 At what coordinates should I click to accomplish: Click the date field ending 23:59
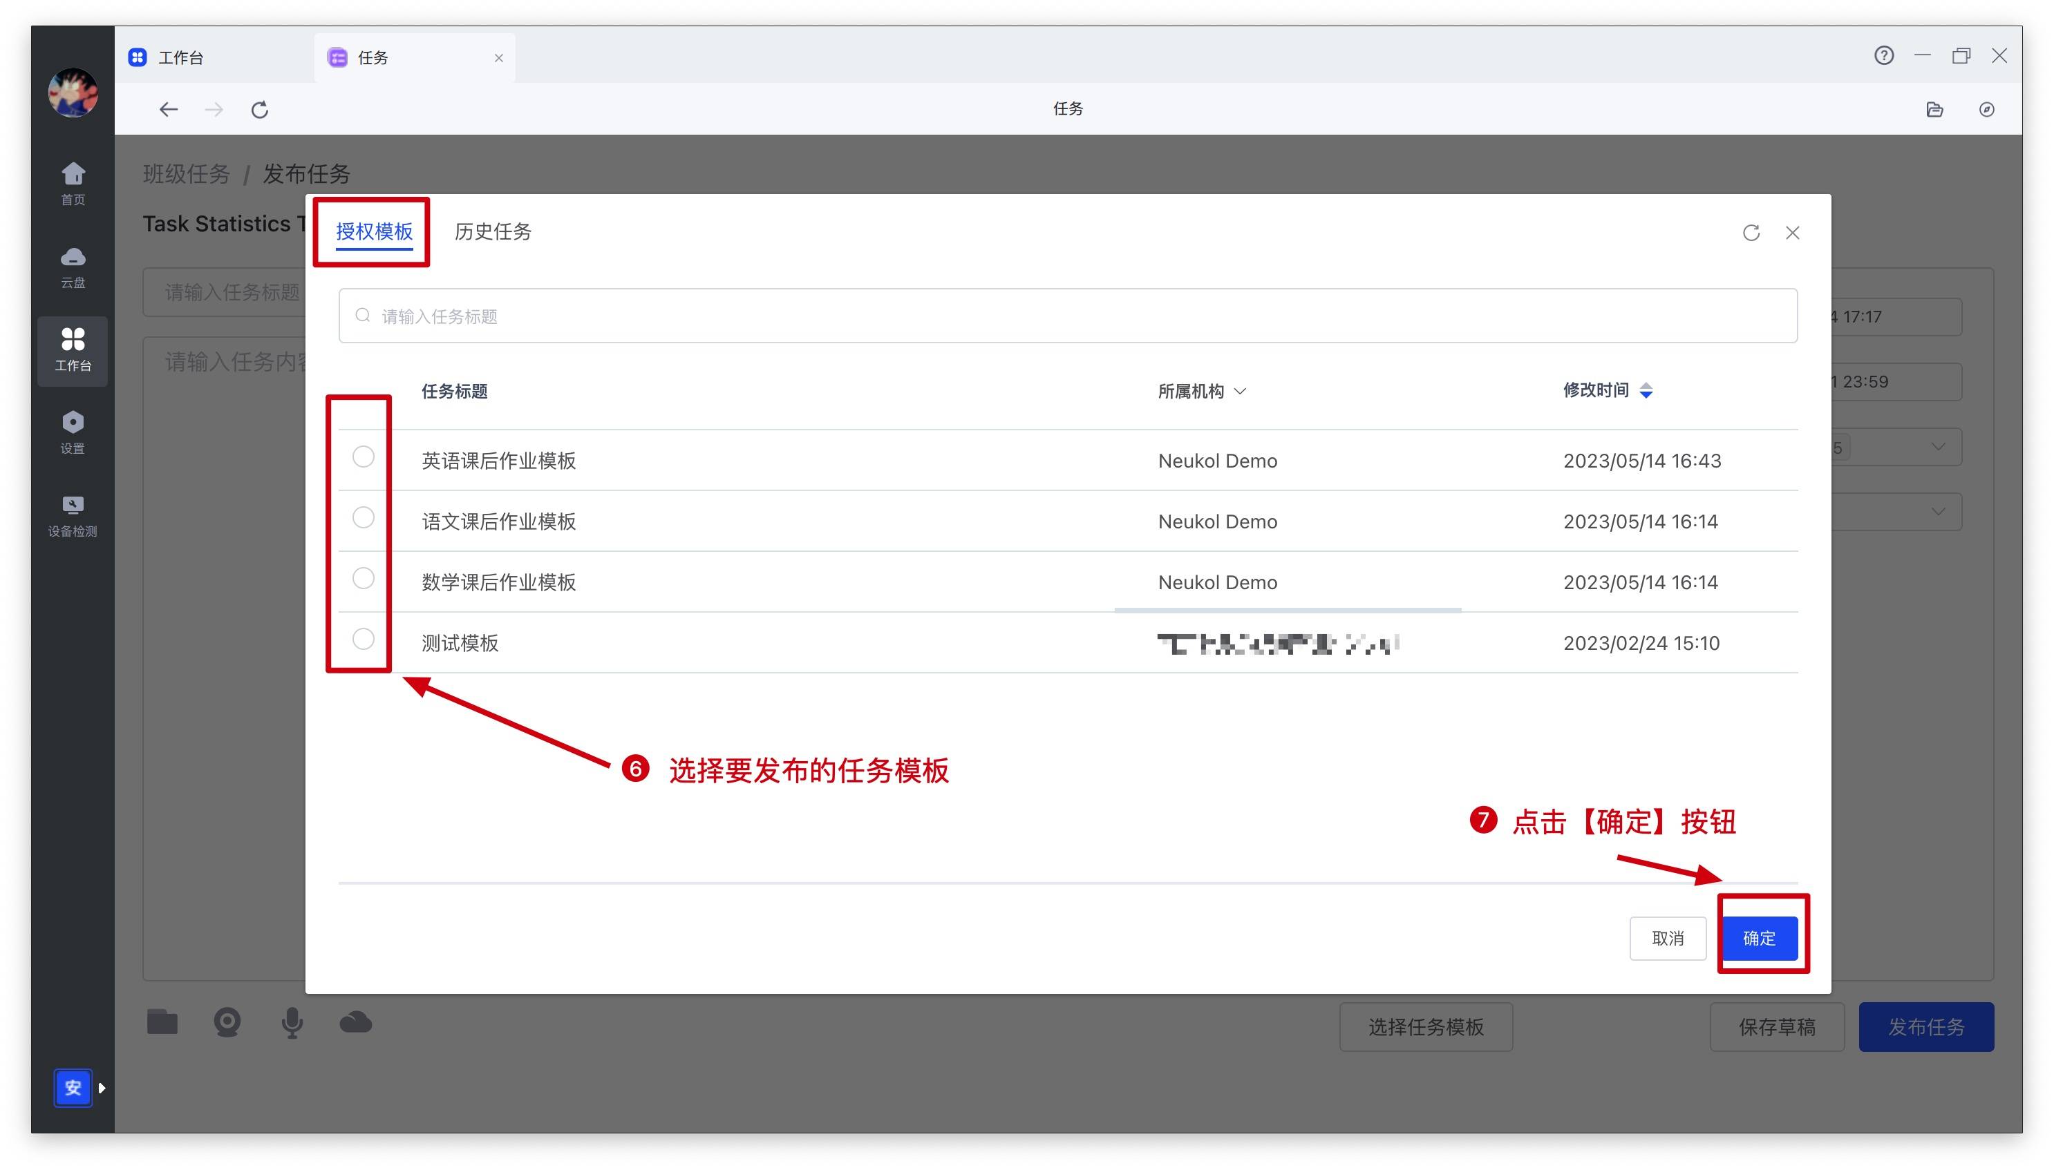pos(1896,382)
